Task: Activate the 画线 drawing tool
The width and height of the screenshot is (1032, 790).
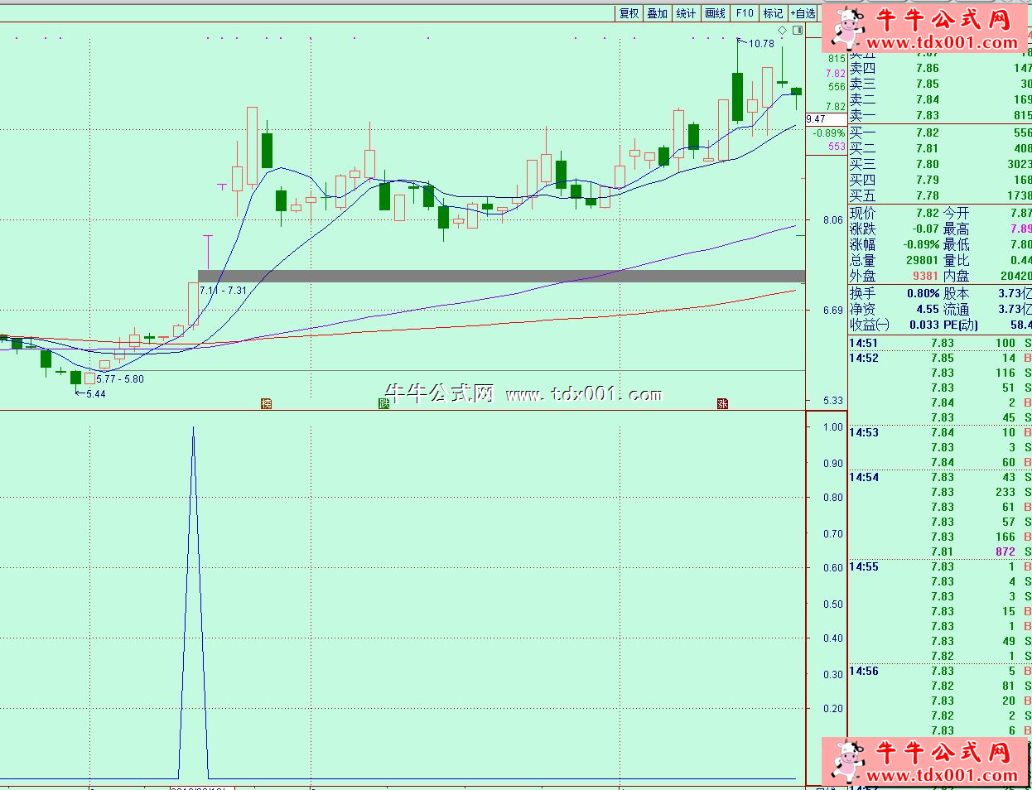Action: (x=716, y=13)
